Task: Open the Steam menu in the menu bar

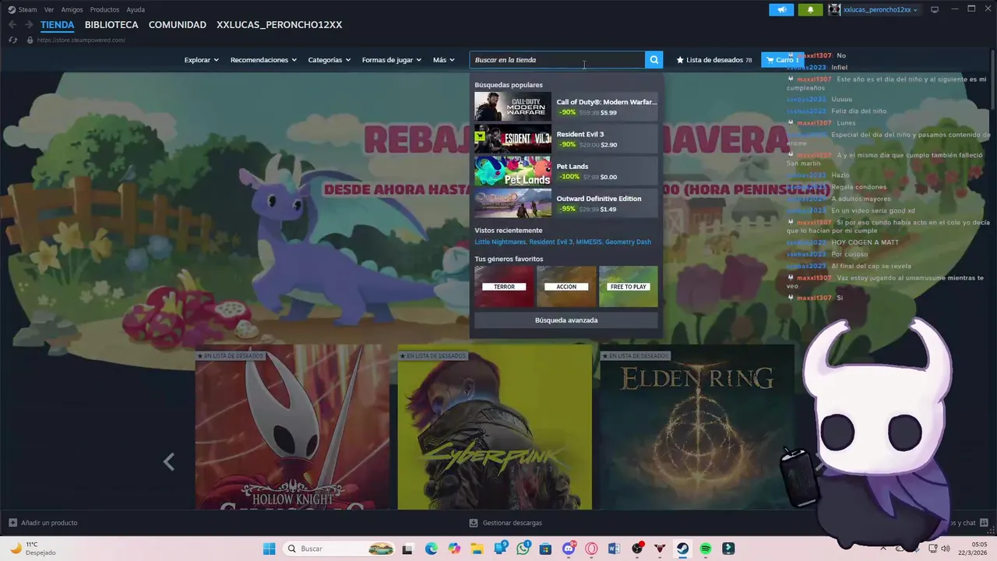Action: 27,9
